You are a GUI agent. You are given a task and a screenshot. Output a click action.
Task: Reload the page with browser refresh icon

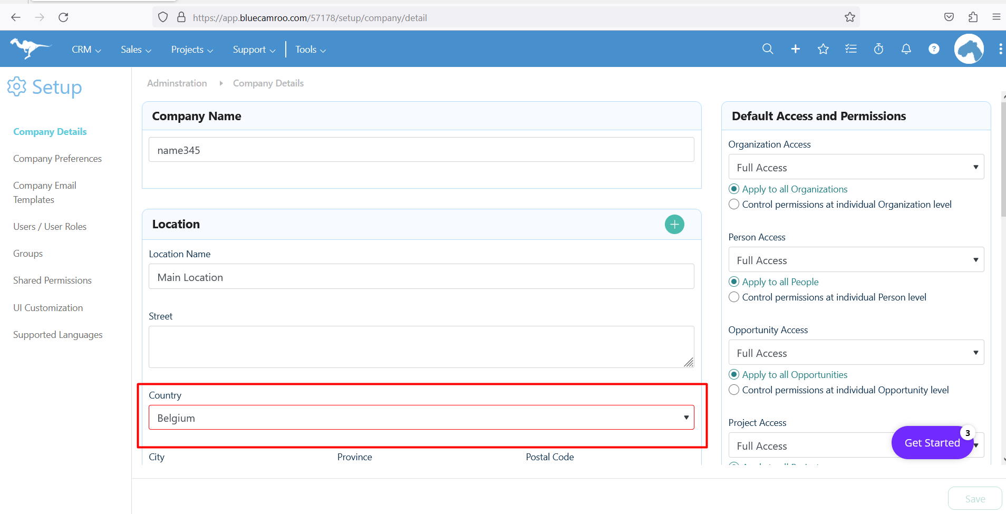(63, 17)
